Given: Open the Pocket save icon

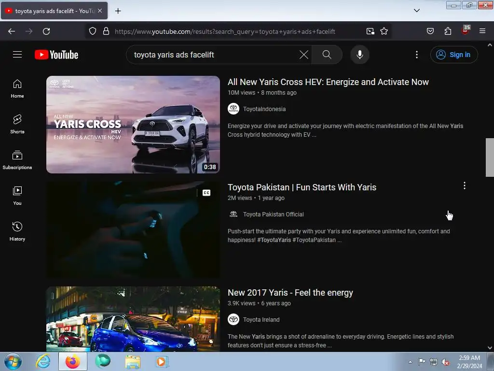Looking at the screenshot, I should click(x=430, y=31).
